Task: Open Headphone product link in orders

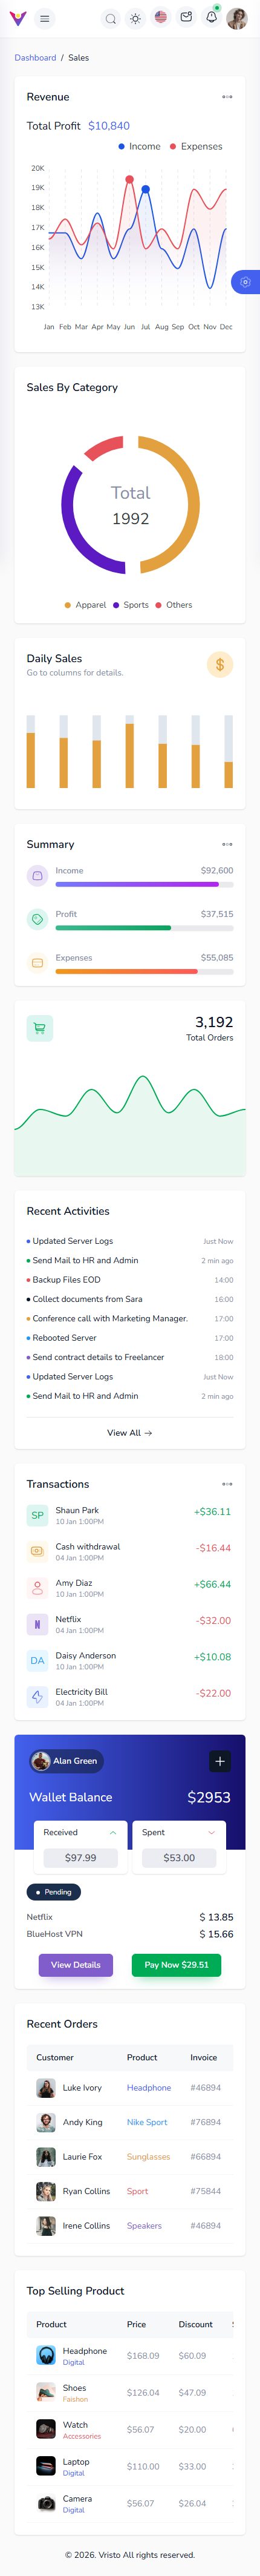Action: pyautogui.click(x=149, y=2088)
